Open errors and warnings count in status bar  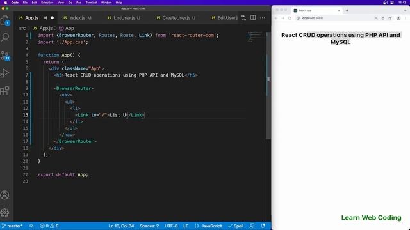49,226
